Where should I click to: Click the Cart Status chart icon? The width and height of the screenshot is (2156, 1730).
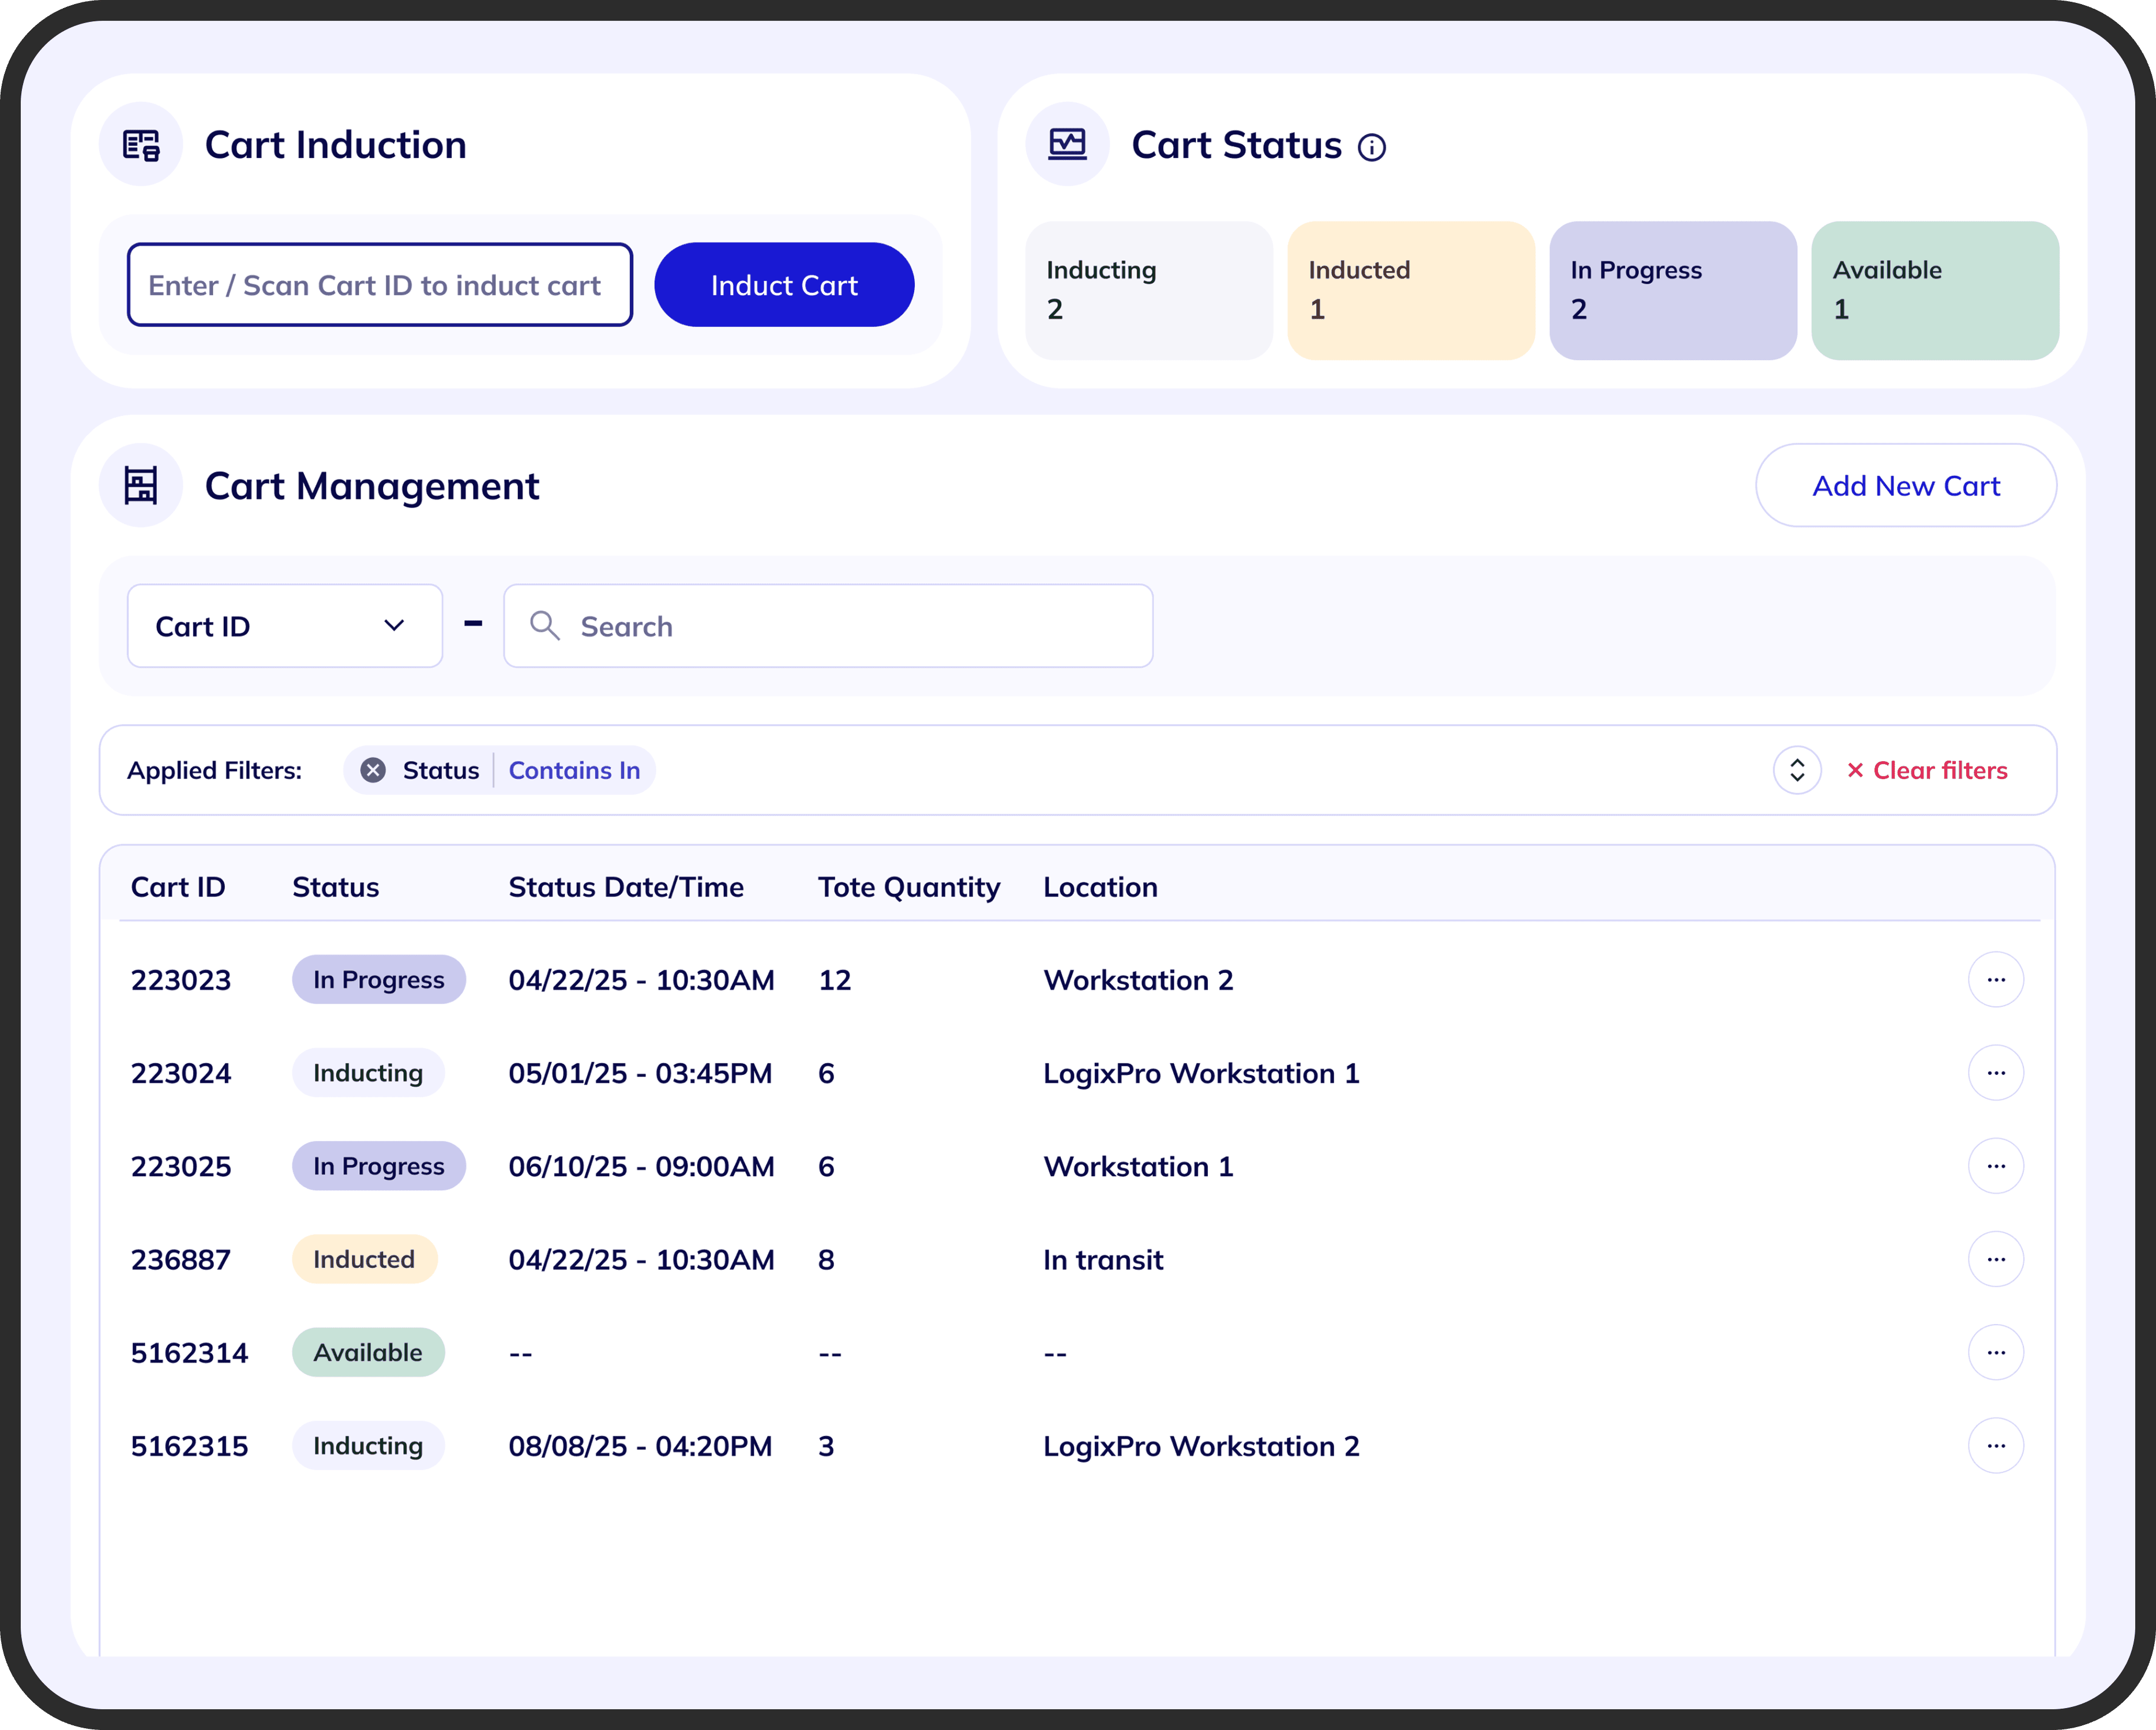tap(1067, 145)
